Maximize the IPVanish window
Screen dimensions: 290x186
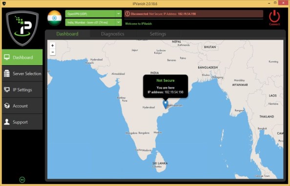(x=275, y=3)
